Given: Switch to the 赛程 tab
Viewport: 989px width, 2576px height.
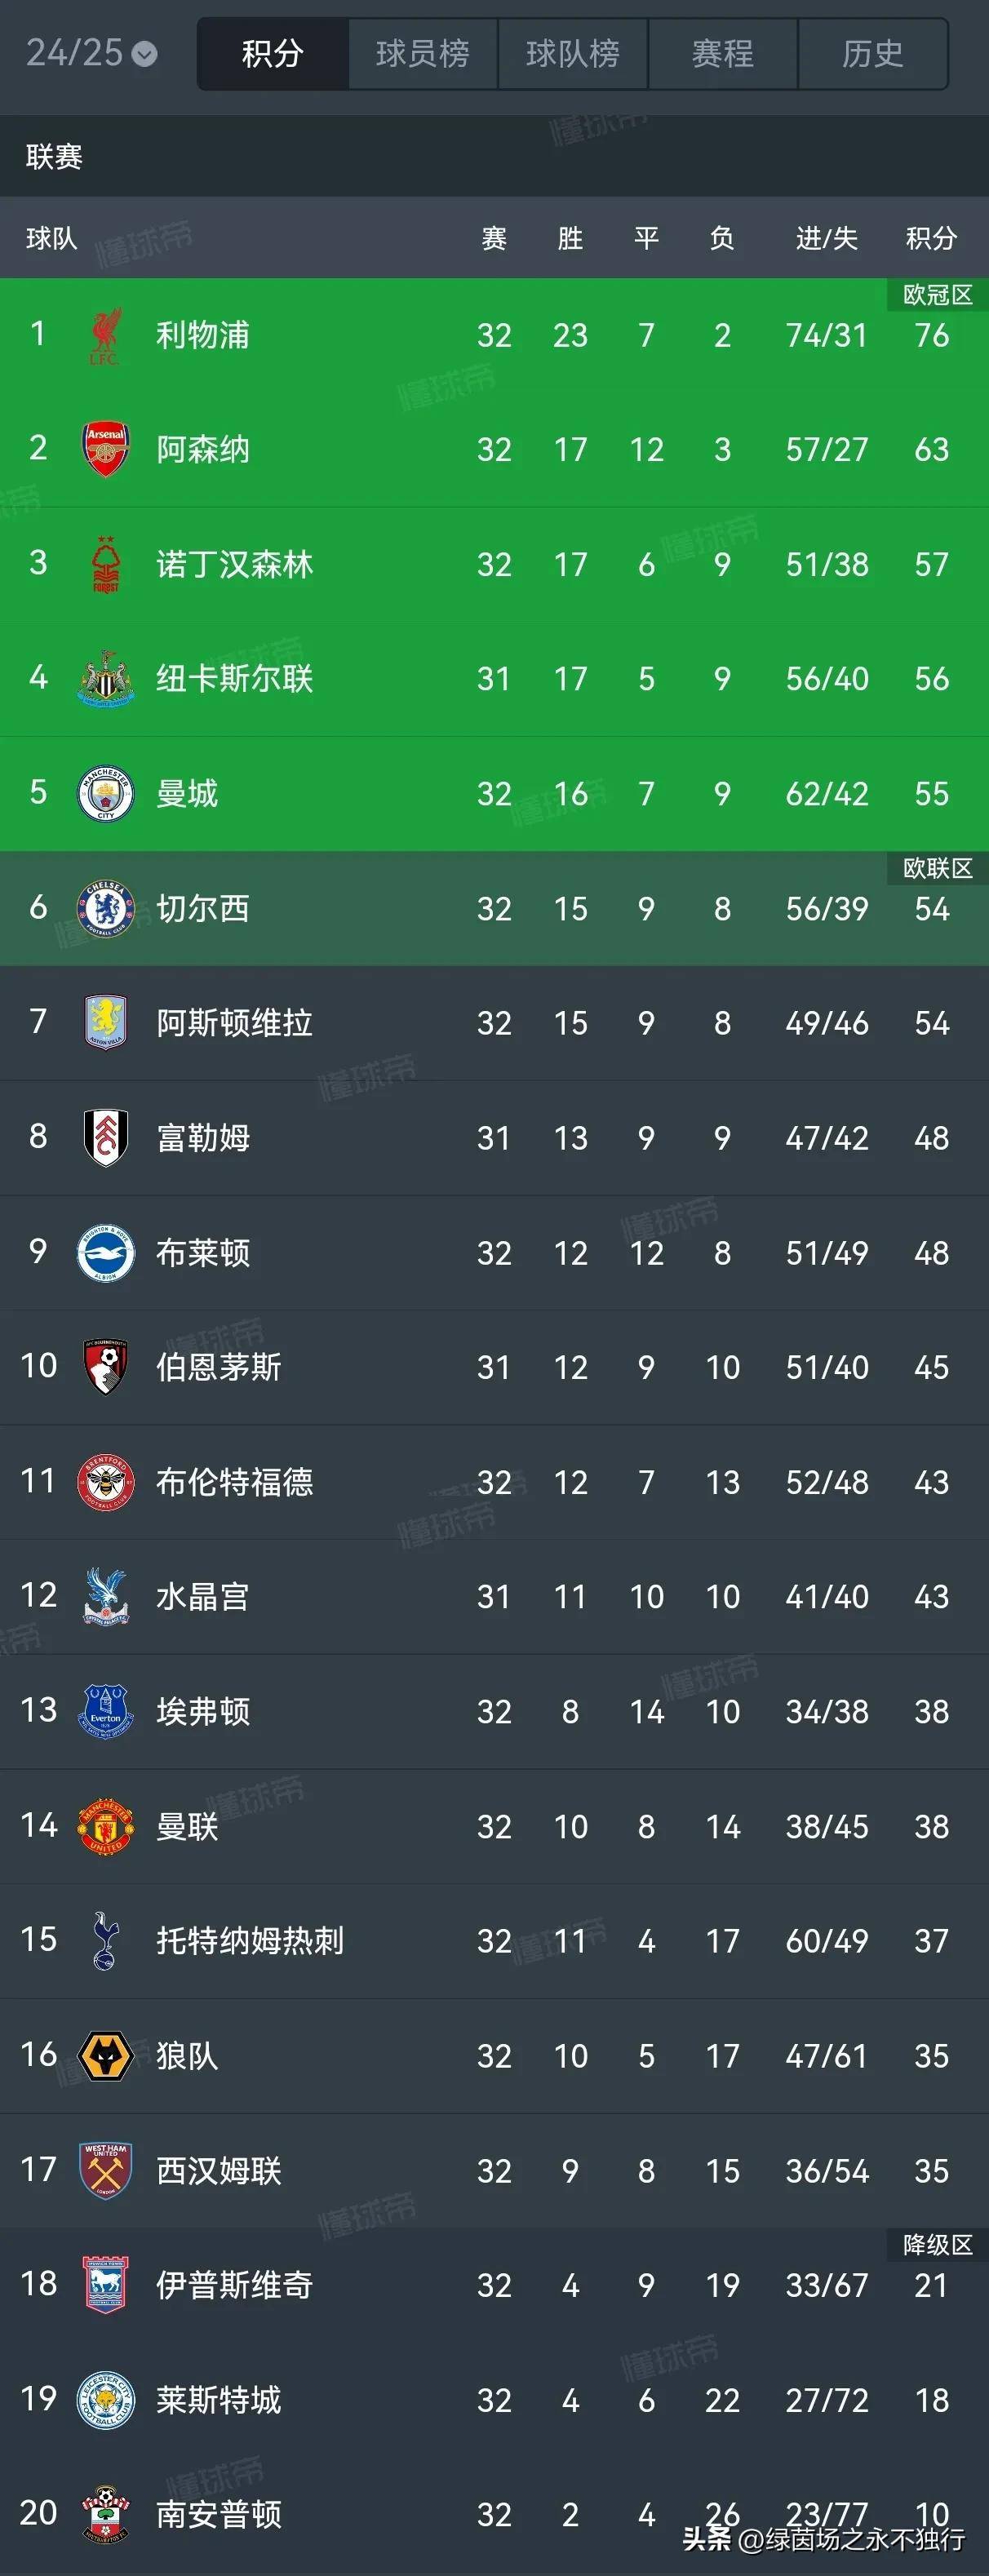Looking at the screenshot, I should 722,55.
